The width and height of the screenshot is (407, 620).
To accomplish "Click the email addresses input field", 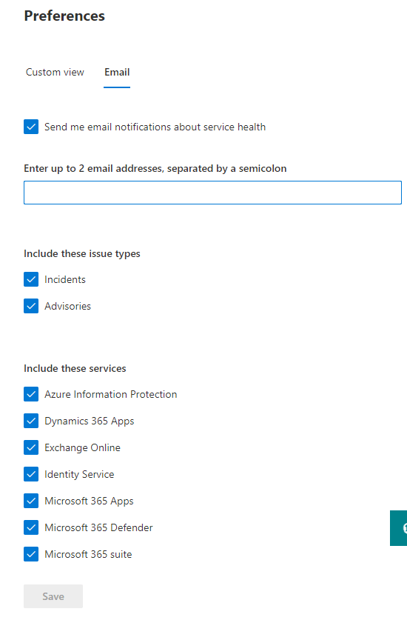I will click(212, 193).
